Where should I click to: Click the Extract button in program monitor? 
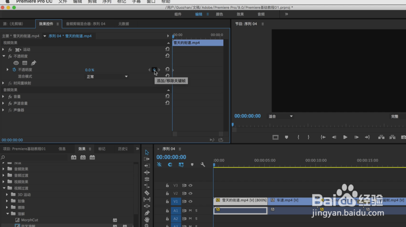tap(392, 137)
